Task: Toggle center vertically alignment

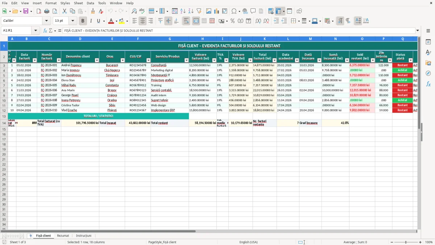Action: (x=168, y=21)
